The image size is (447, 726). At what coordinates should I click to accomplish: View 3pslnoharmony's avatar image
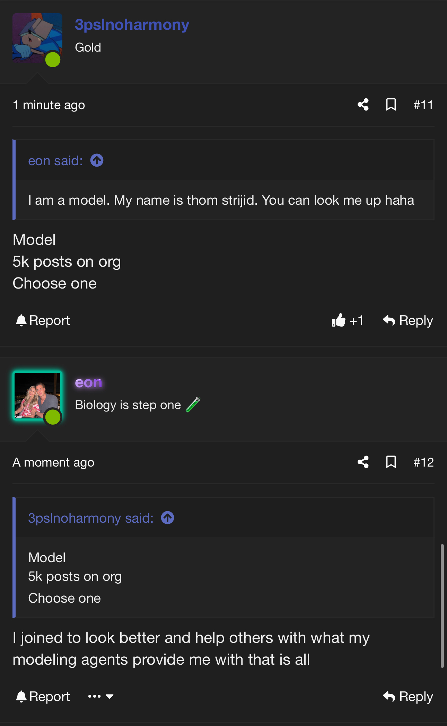coord(37,38)
